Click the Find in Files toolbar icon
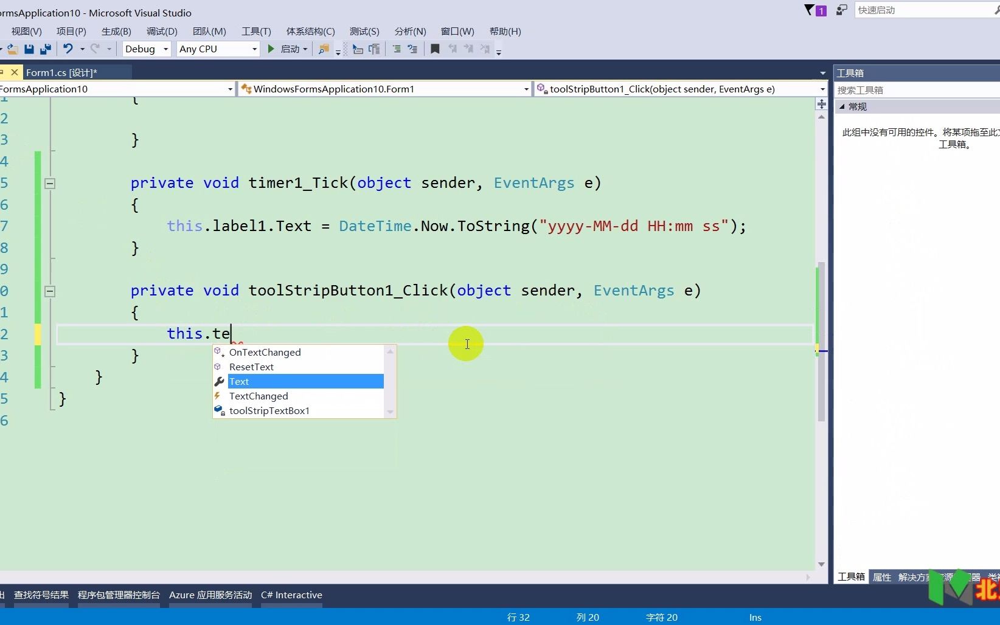 [324, 49]
